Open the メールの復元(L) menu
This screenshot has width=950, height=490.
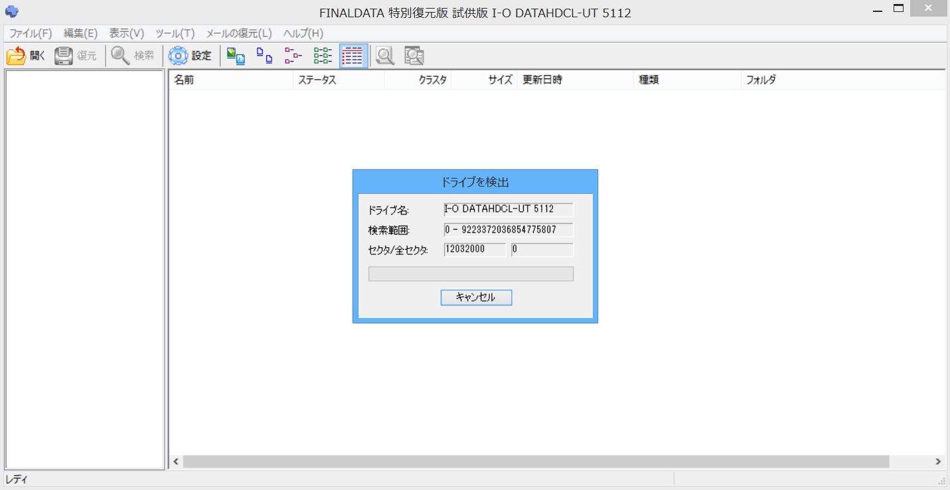coord(239,33)
